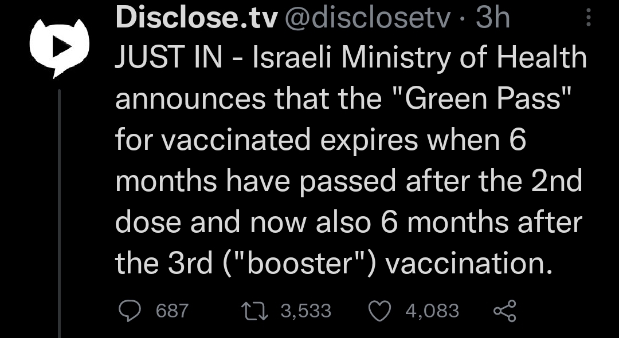View the 4,083 likes count
This screenshot has width=619, height=338.
[432, 311]
